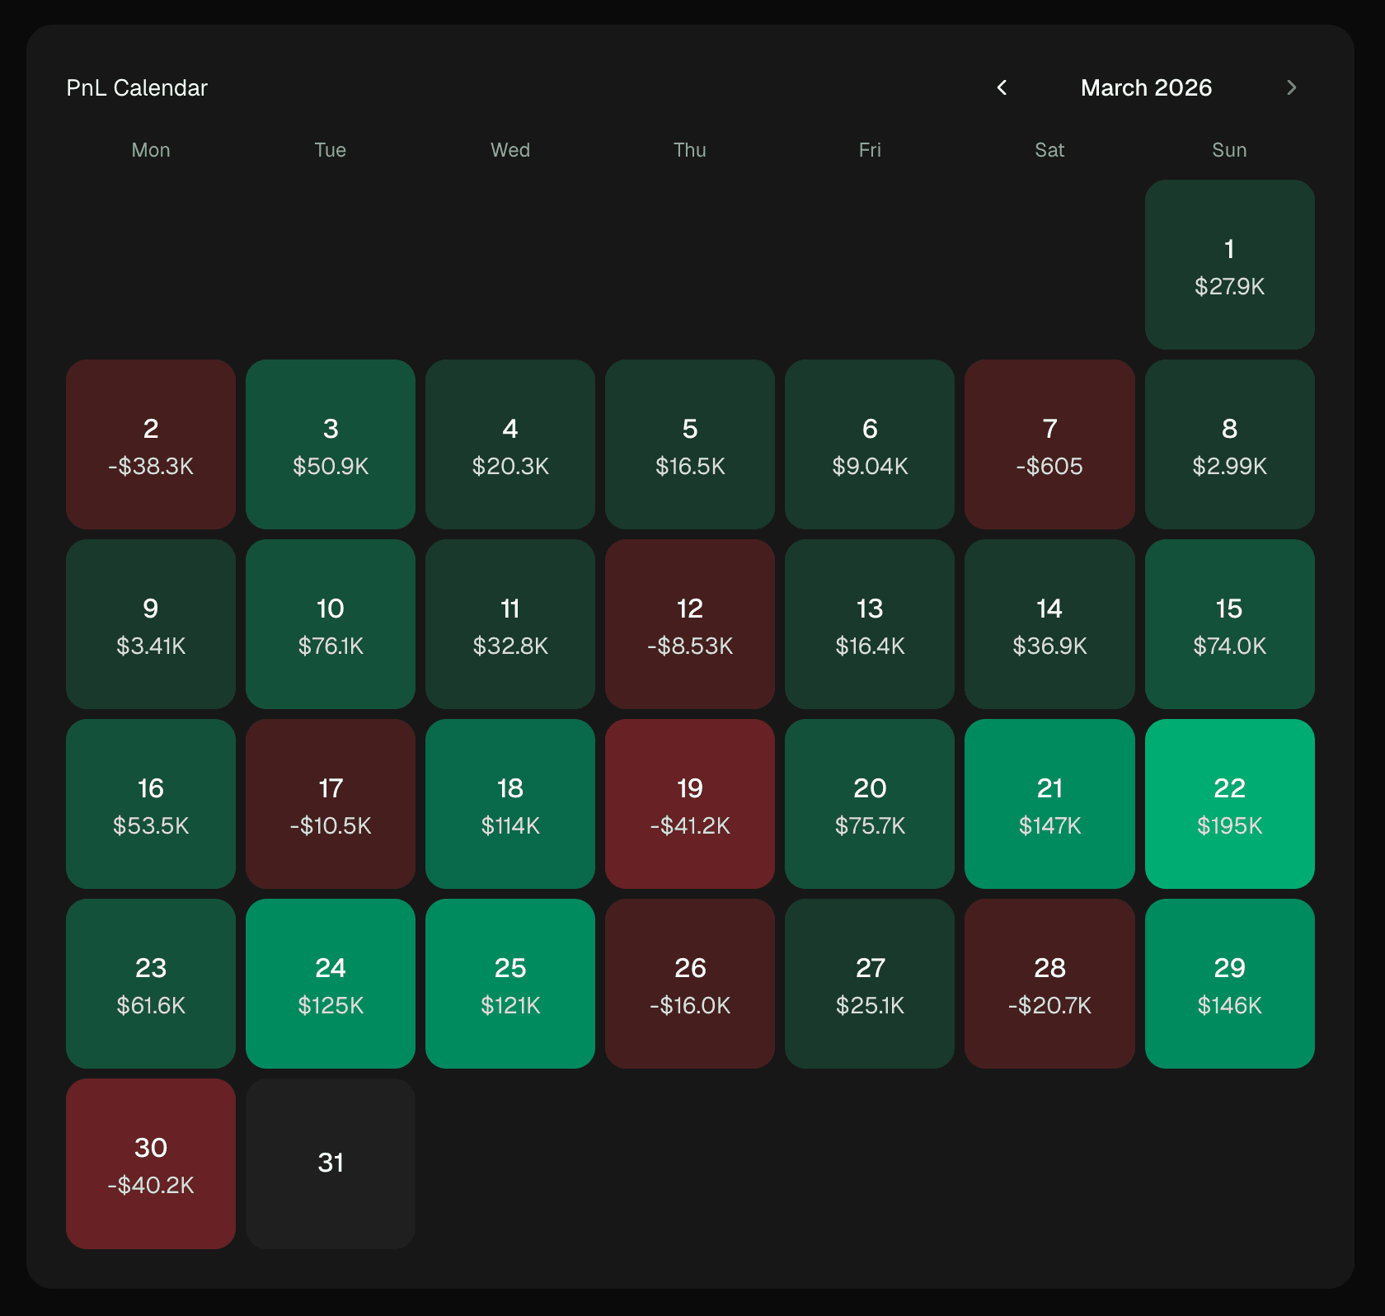Click the PnL Calendar title
Image resolution: width=1385 pixels, height=1316 pixels.
[x=137, y=87]
